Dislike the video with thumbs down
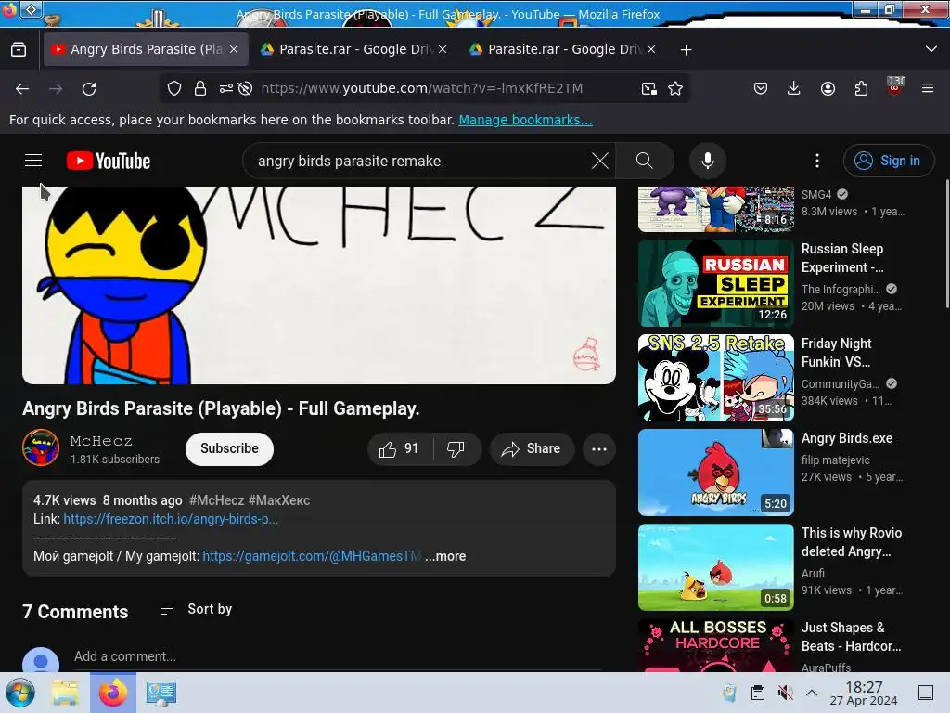The image size is (950, 713). click(456, 448)
